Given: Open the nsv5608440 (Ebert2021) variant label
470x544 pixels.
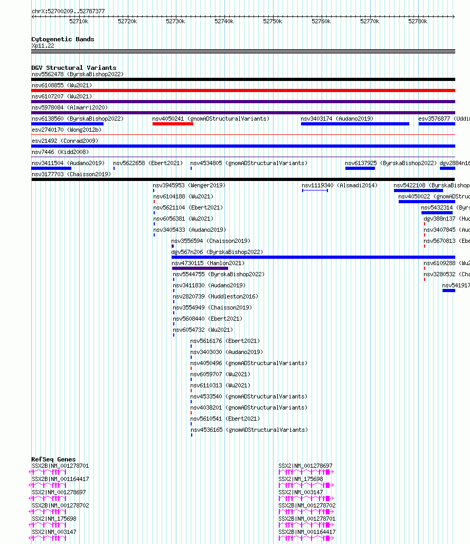Looking at the screenshot, I should point(208,319).
